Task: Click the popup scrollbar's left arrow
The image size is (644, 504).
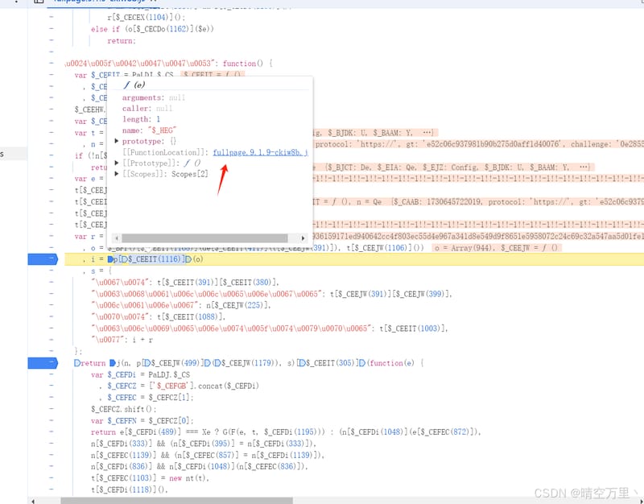Action: click(117, 238)
